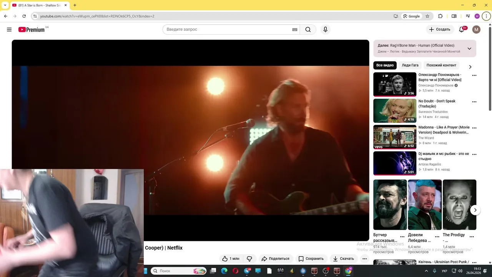Activate voice search microphone
This screenshot has height=277, width=492.
(x=325, y=30)
